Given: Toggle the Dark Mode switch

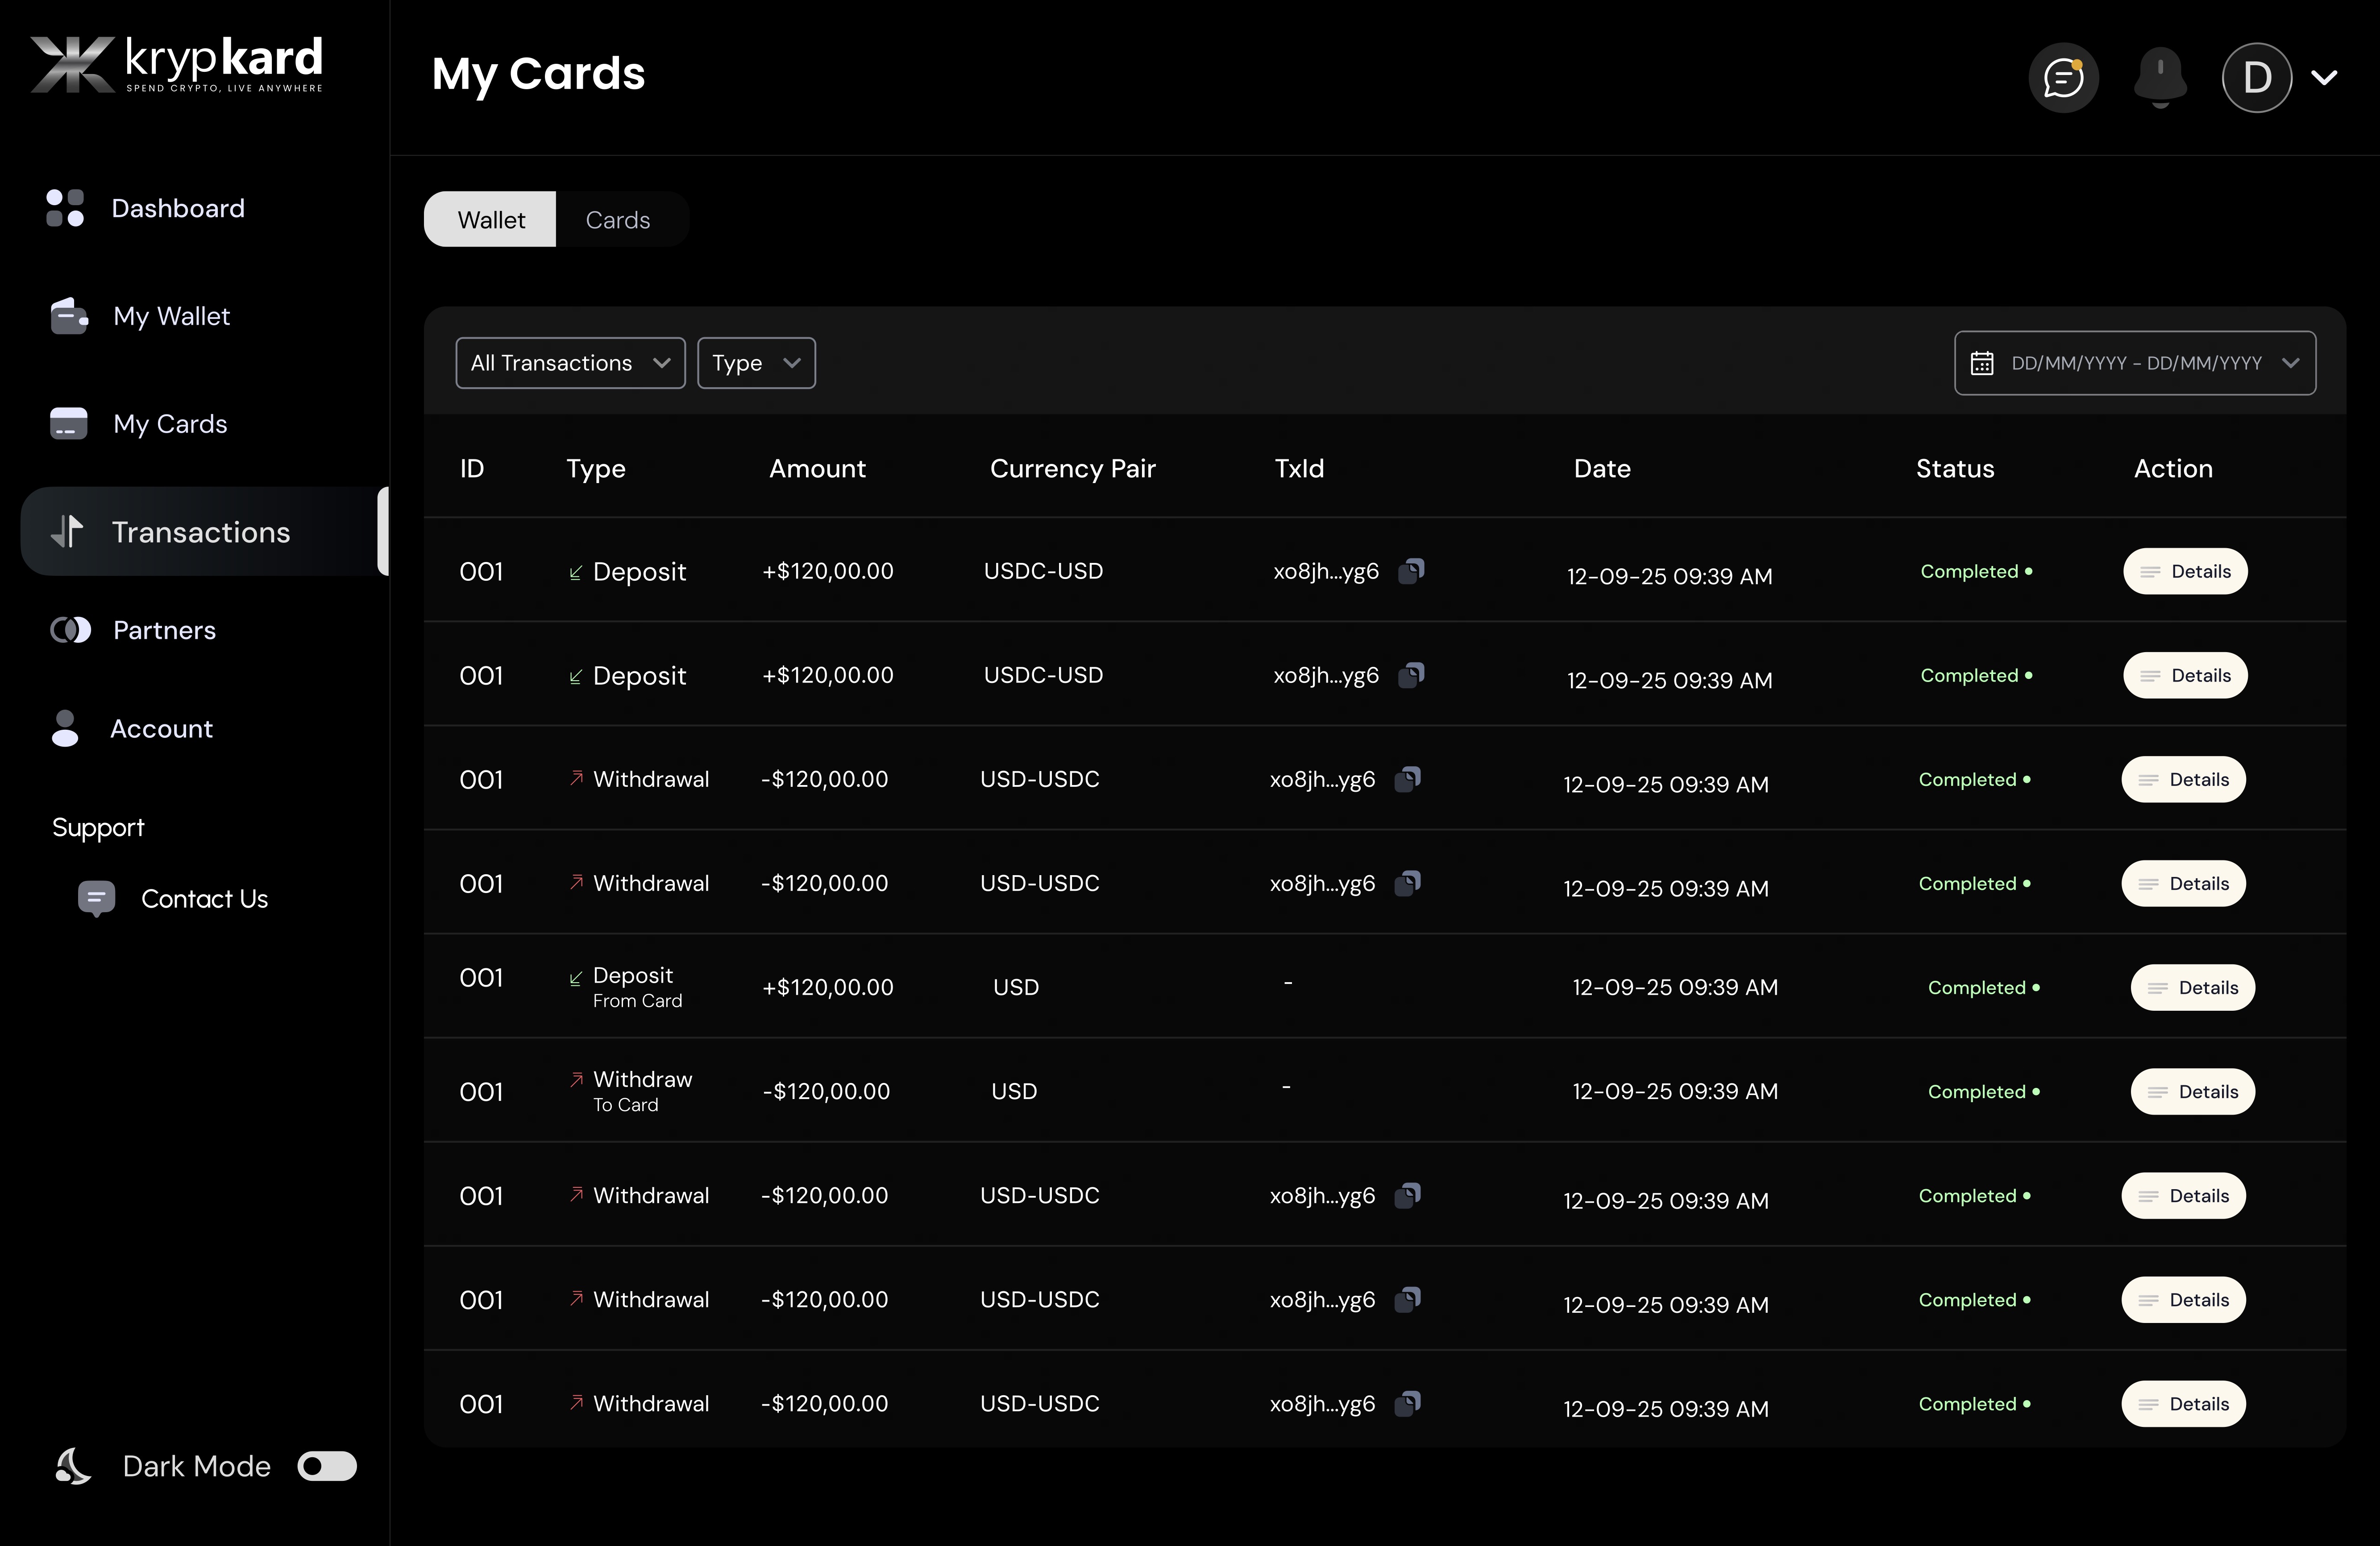Looking at the screenshot, I should pos(327,1466).
